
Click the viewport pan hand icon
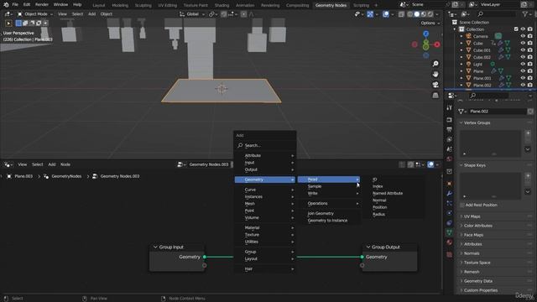[435, 74]
